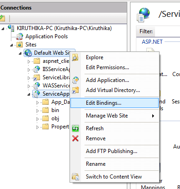Collapse the ASP.NET group heading
Viewport: 180px width, 189px height.
152,41
